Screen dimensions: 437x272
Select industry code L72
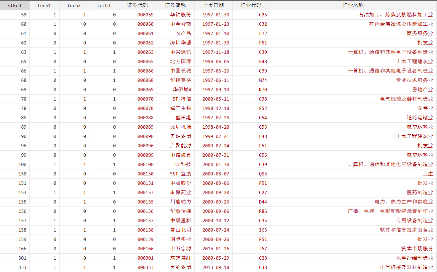click(x=263, y=33)
